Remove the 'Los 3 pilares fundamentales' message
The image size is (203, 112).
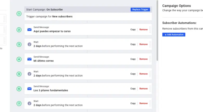(x=143, y=89)
